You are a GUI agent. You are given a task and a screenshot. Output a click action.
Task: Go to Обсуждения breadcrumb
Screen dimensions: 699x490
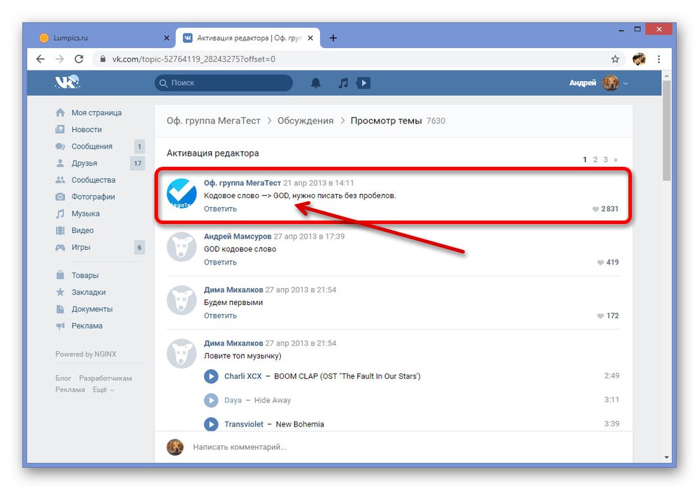pos(305,121)
